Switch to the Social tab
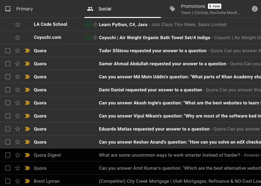The image size is (261, 186). click(x=123, y=9)
